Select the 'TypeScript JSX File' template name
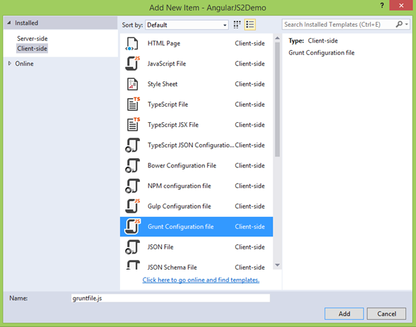The width and height of the screenshot is (416, 327). (x=173, y=125)
